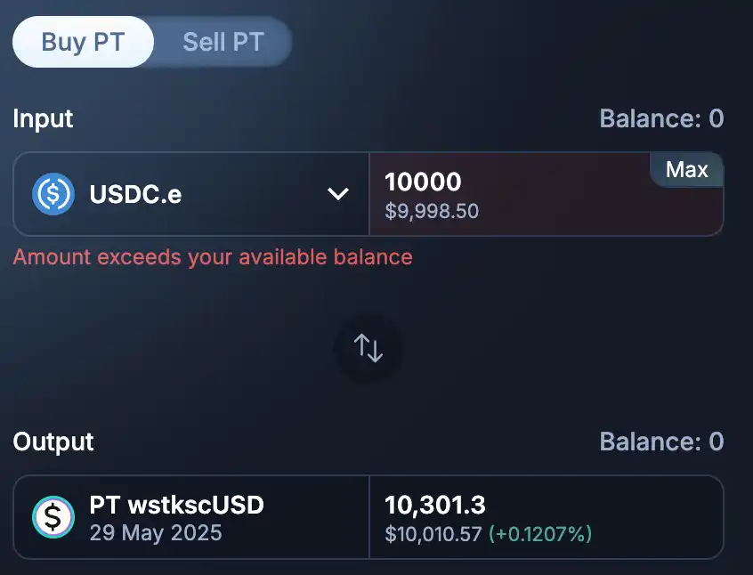Click the Input section heading
The image size is (753, 575).
[43, 118]
